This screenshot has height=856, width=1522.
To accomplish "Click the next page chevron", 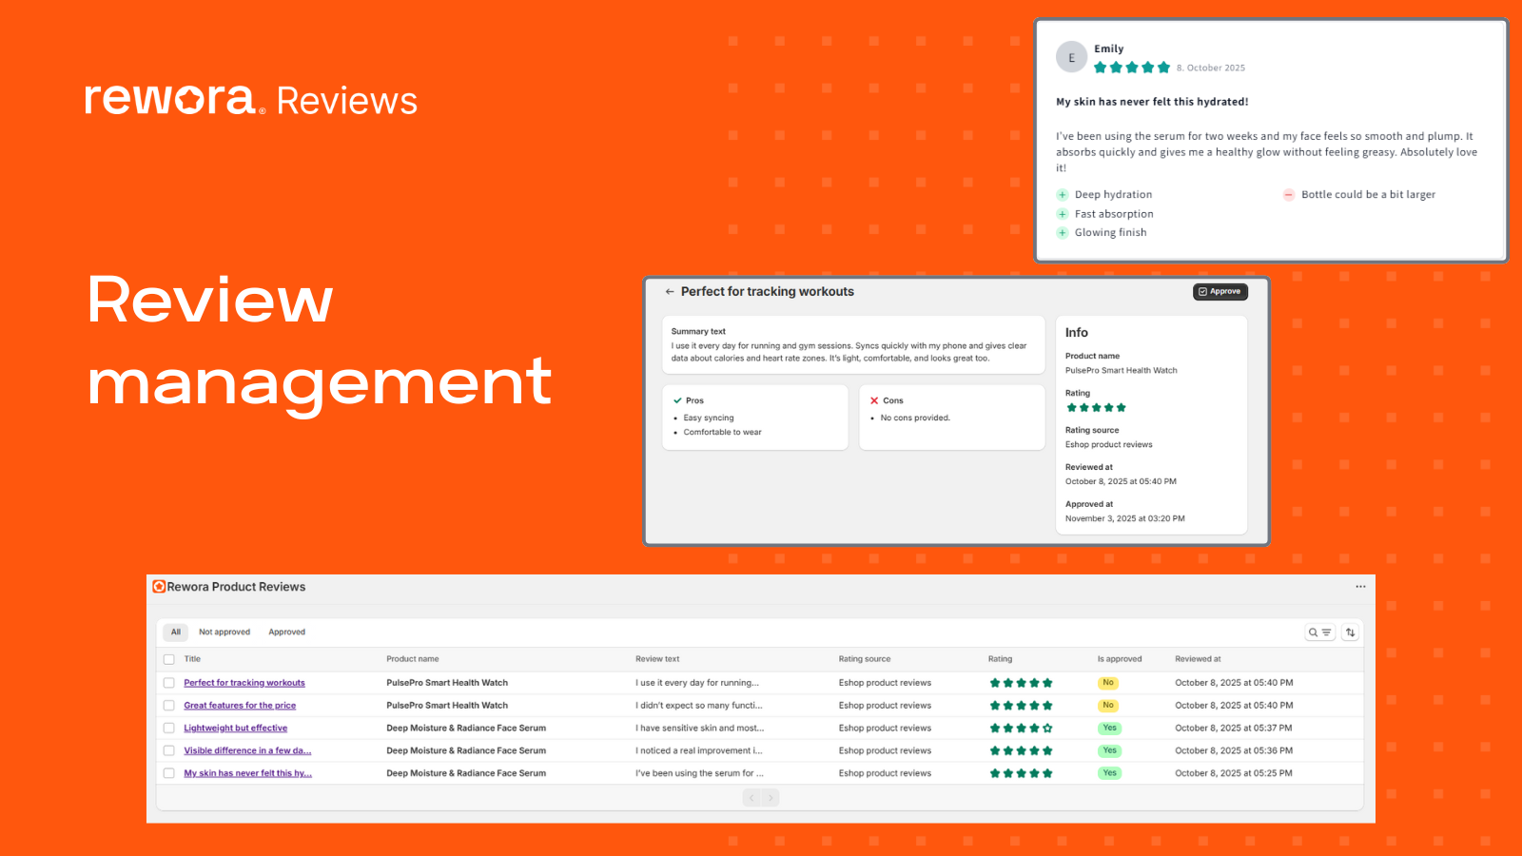I will pyautogui.click(x=771, y=797).
